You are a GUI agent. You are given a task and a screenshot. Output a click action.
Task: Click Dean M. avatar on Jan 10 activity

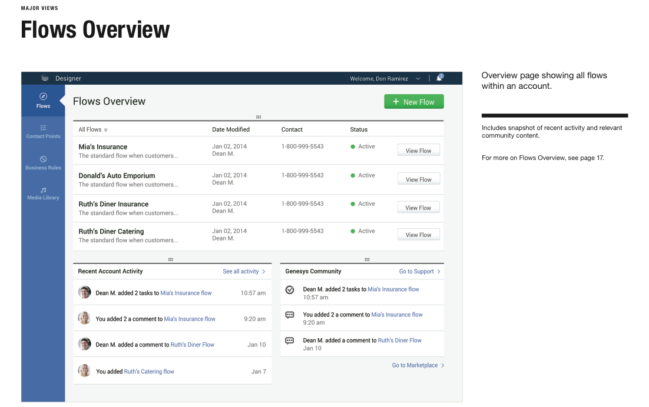click(x=85, y=344)
